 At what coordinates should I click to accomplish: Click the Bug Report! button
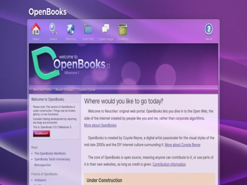[x=42, y=133]
